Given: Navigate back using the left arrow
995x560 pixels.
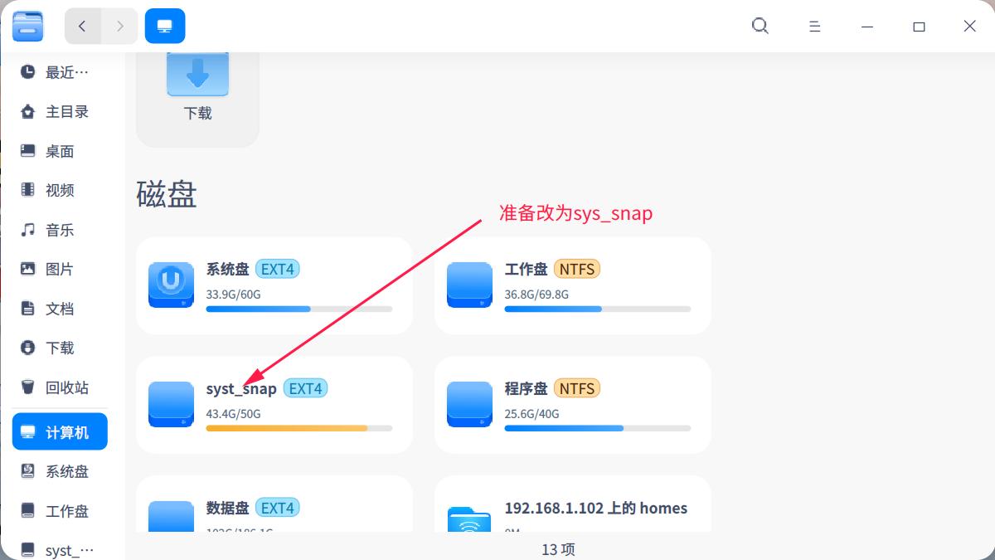Looking at the screenshot, I should click(x=82, y=26).
